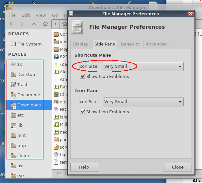Image resolution: width=202 pixels, height=183 pixels.
Task: Open File System in the Devices list
Action: pyautogui.click(x=29, y=44)
